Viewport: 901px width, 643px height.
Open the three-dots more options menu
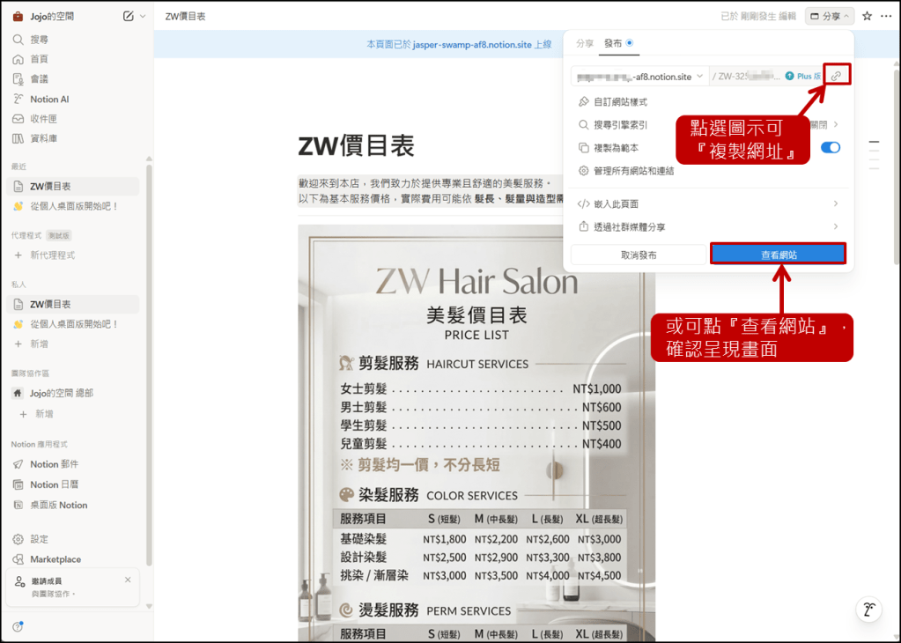click(885, 16)
